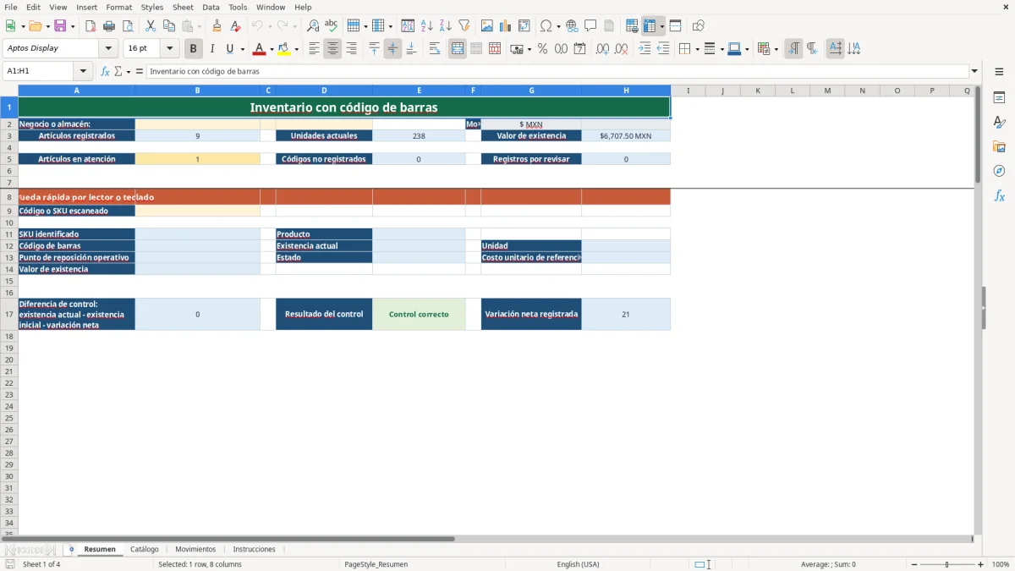Viewport: 1015px width, 571px height.
Task: Click the Print icon
Action: pos(109,26)
